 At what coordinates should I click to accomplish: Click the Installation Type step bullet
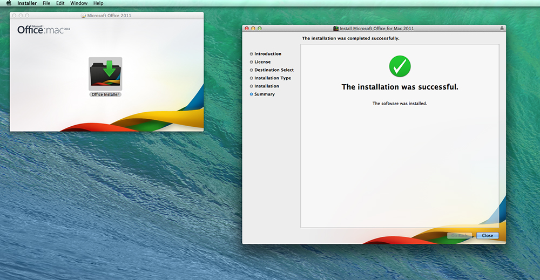[252, 78]
